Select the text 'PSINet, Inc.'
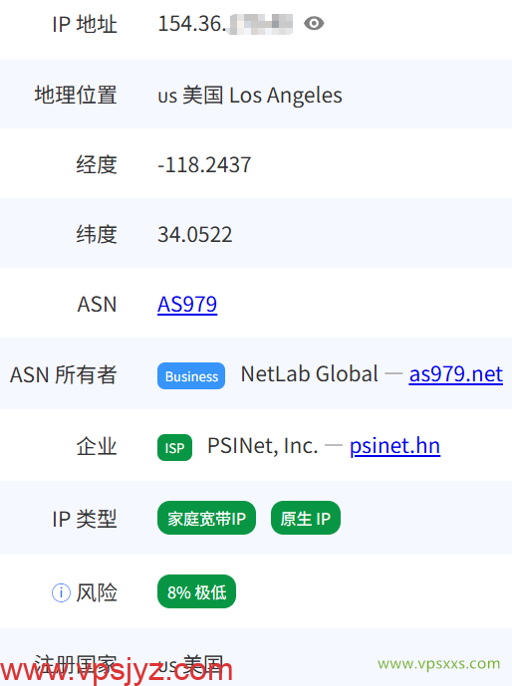The height and width of the screenshot is (686, 512). 263,446
